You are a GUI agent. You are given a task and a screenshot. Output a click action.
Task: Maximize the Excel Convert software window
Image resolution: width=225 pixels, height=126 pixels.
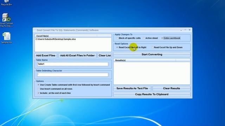point(185,30)
